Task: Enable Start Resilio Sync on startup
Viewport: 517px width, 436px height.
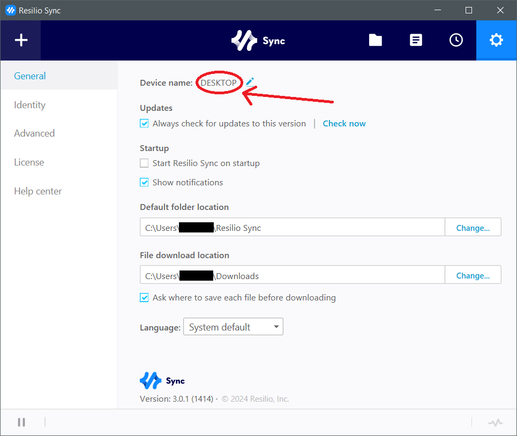Action: coord(144,163)
